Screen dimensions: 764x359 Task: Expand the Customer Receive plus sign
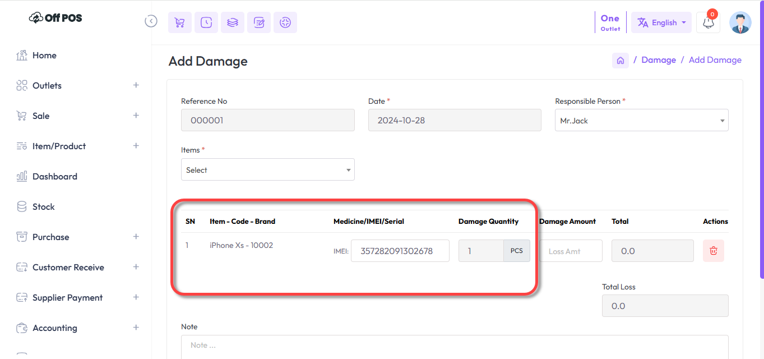[136, 267]
